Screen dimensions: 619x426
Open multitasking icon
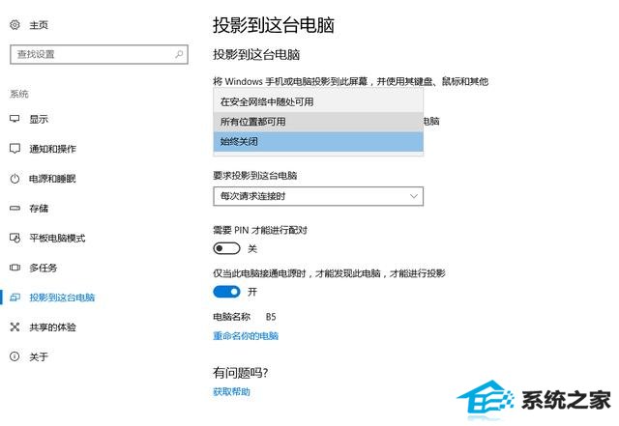click(15, 268)
